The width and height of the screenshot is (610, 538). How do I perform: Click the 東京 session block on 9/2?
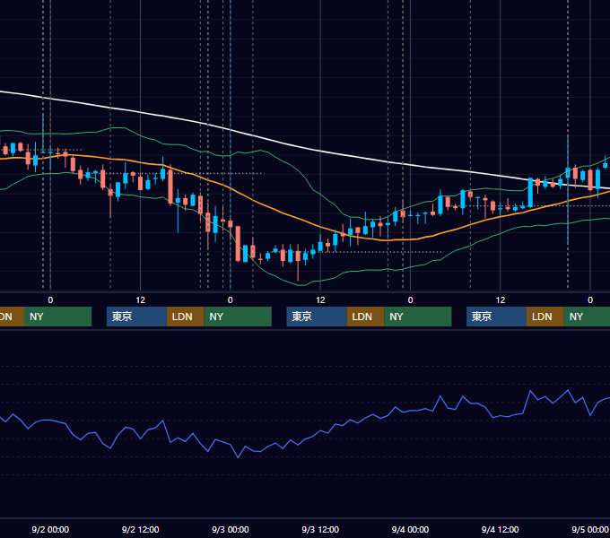(x=136, y=317)
